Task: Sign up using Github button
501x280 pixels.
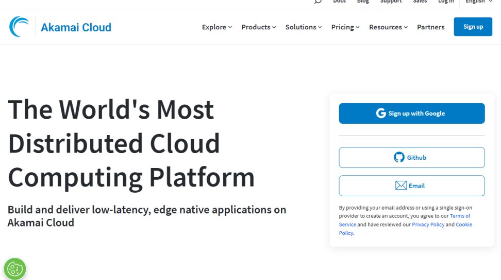Action: coord(412,157)
